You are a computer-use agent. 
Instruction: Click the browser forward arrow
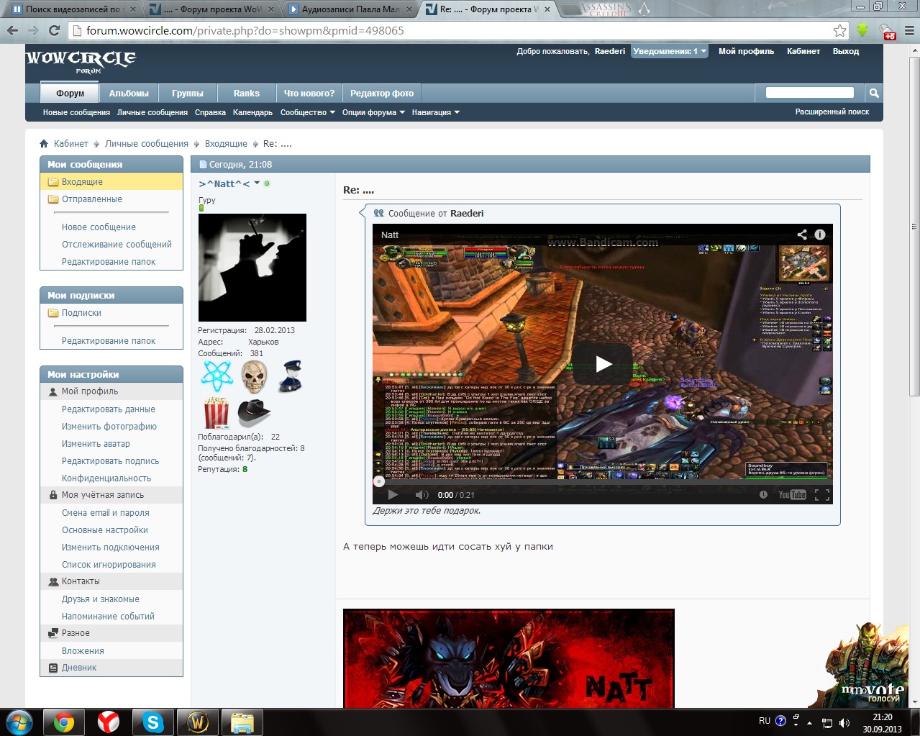pos(33,31)
